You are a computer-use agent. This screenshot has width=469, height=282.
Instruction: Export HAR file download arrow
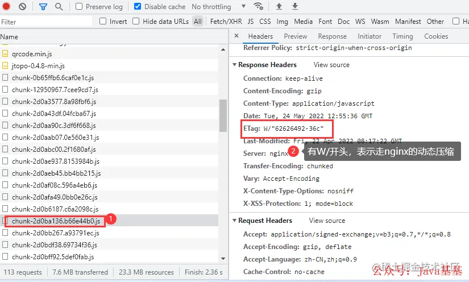coord(295,6)
